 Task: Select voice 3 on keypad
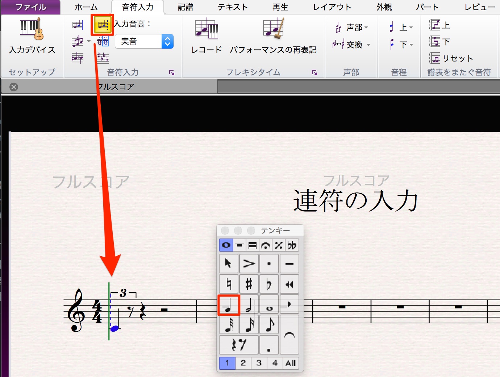click(x=259, y=363)
